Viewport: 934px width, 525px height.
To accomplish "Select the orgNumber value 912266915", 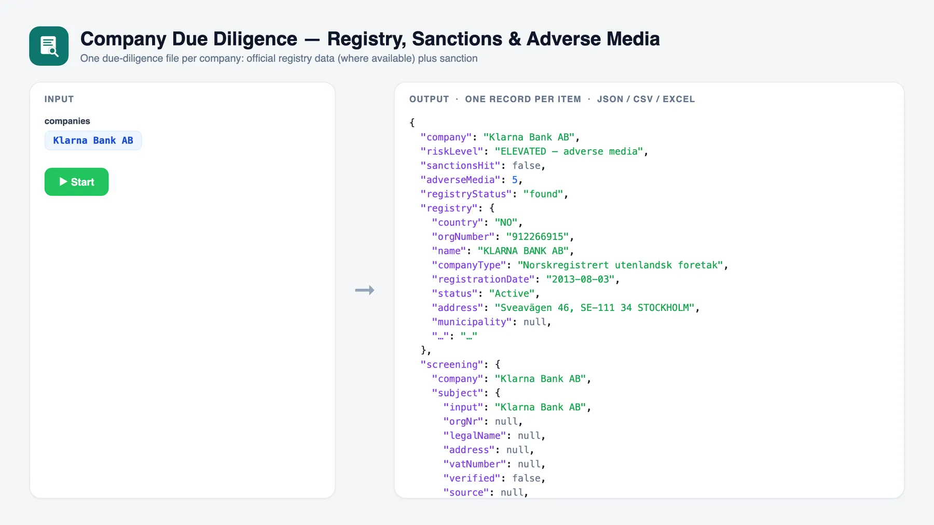I will pyautogui.click(x=538, y=237).
